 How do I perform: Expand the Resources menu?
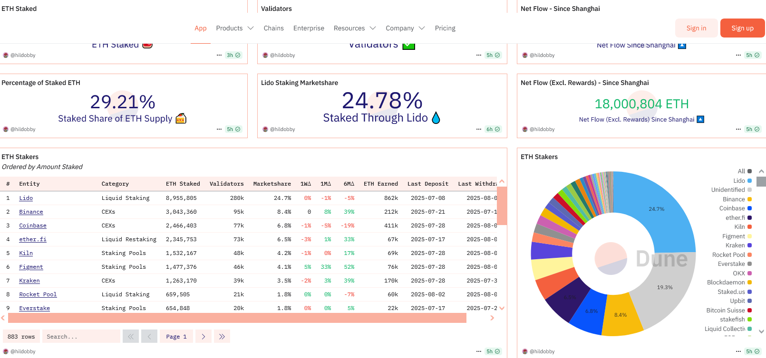pyautogui.click(x=355, y=28)
